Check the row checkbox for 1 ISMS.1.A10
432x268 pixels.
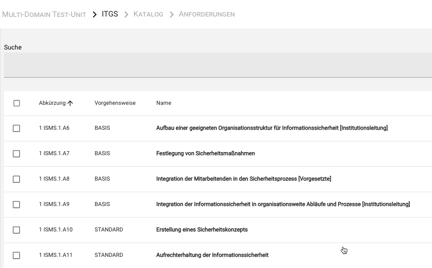(x=16, y=230)
